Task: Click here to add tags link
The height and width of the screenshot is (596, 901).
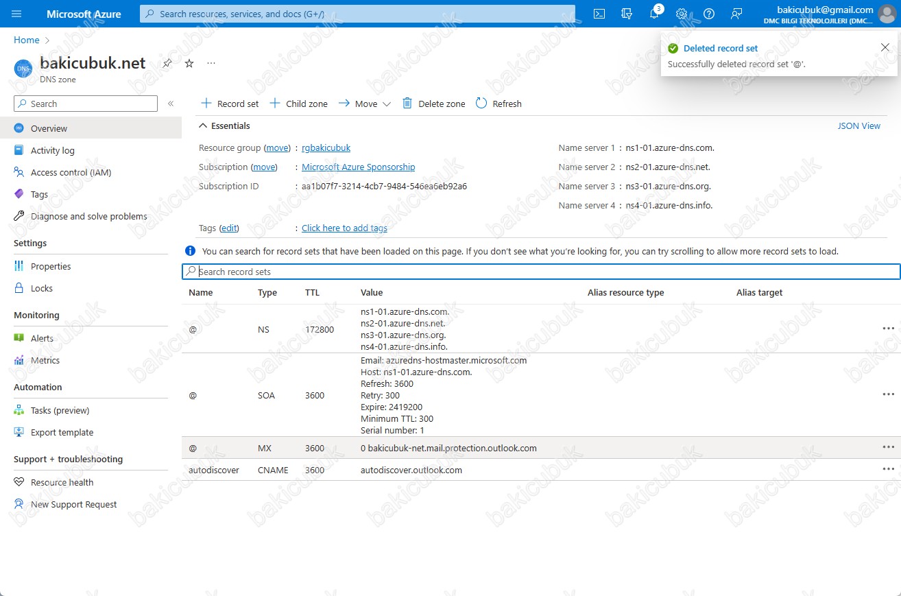Action: point(344,228)
